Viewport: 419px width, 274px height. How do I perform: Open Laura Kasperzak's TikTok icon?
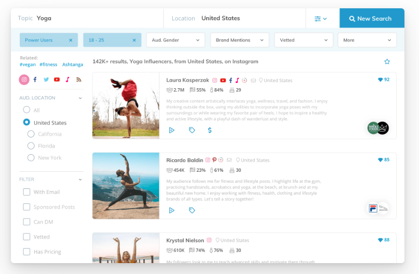pyautogui.click(x=237, y=80)
